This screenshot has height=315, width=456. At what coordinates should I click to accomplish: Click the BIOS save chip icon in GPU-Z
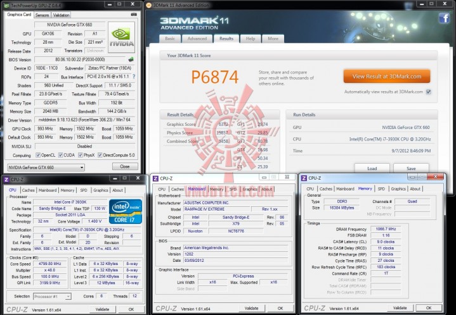point(131,59)
